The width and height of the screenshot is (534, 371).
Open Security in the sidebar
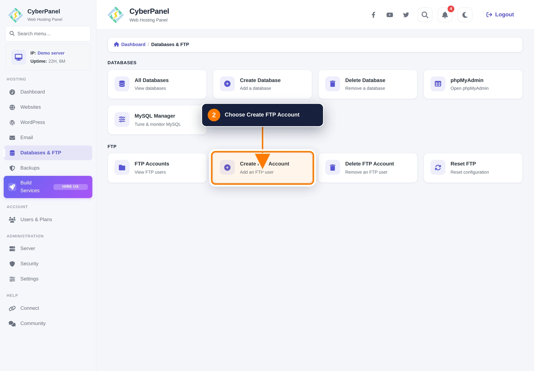pos(48,264)
